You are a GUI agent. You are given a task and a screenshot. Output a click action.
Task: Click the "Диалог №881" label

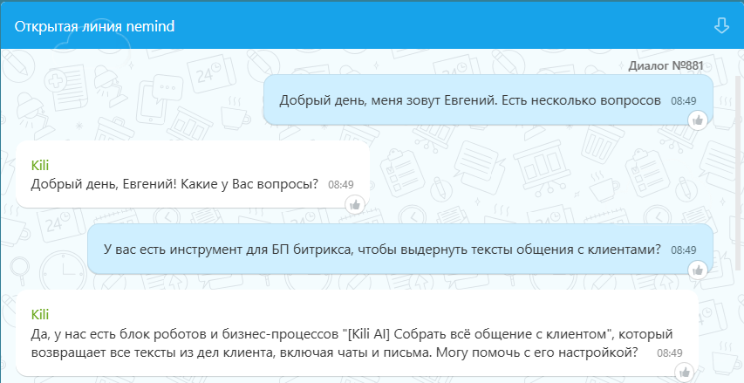[x=666, y=66]
